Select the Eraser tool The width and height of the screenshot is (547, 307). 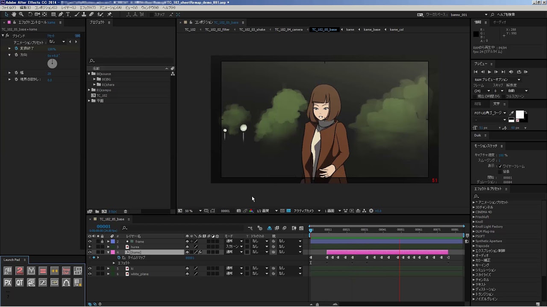coord(91,14)
